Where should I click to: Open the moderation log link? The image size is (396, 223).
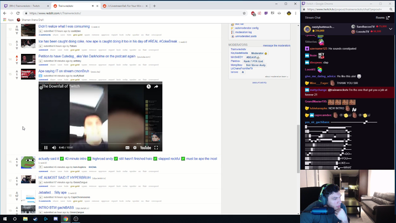pyautogui.click(x=243, y=32)
